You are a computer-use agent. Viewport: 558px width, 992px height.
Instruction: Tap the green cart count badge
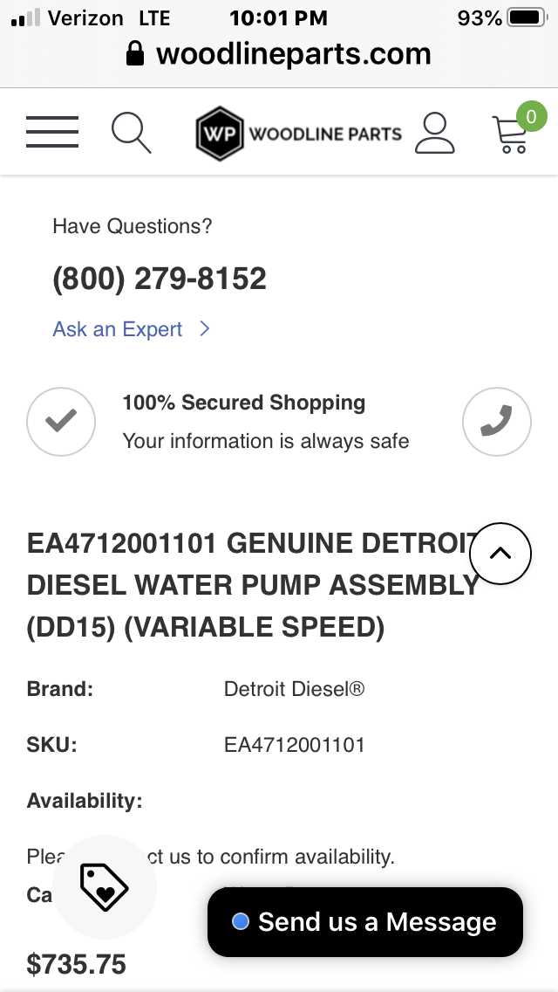coord(531,117)
